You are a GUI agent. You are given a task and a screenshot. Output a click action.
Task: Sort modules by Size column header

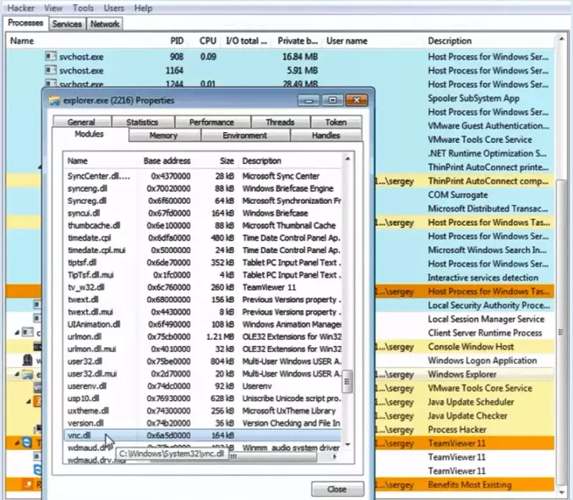tap(227, 161)
